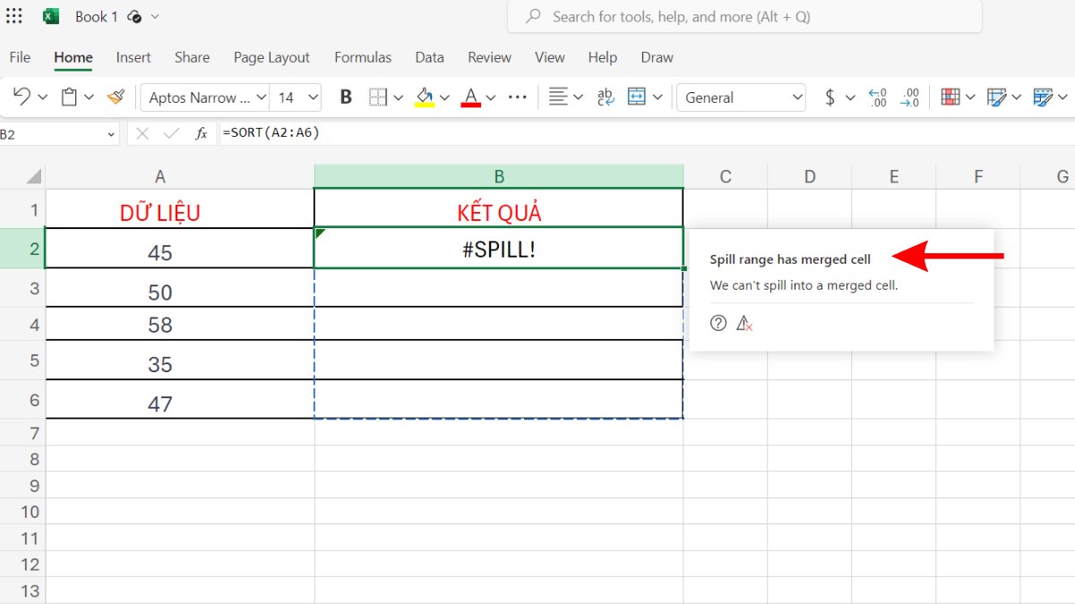Select the column B header
The image size is (1075, 604).
pyautogui.click(x=498, y=176)
